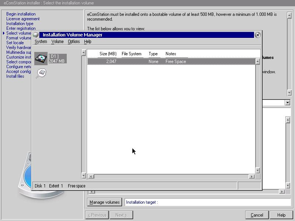
Task: Click Accept configuration step in sidebar
Action: [19, 71]
